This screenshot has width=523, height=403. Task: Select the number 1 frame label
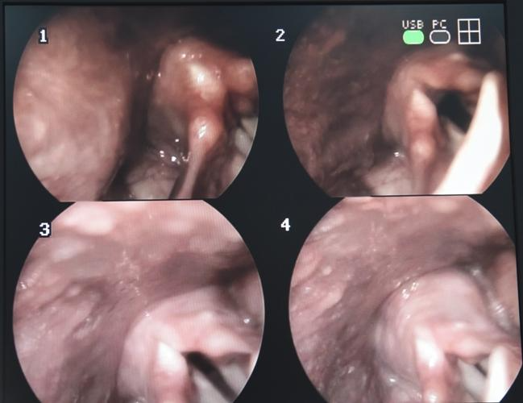click(x=42, y=37)
